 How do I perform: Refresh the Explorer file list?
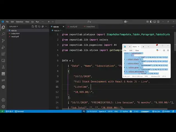(39, 27)
